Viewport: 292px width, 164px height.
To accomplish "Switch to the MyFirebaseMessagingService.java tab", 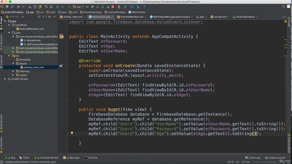I will tap(172, 17).
